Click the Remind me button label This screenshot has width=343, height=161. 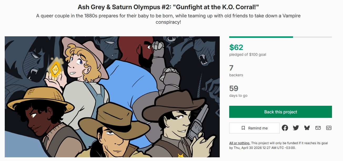[258, 128]
